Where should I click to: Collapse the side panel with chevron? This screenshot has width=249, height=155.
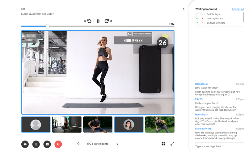[184, 9]
